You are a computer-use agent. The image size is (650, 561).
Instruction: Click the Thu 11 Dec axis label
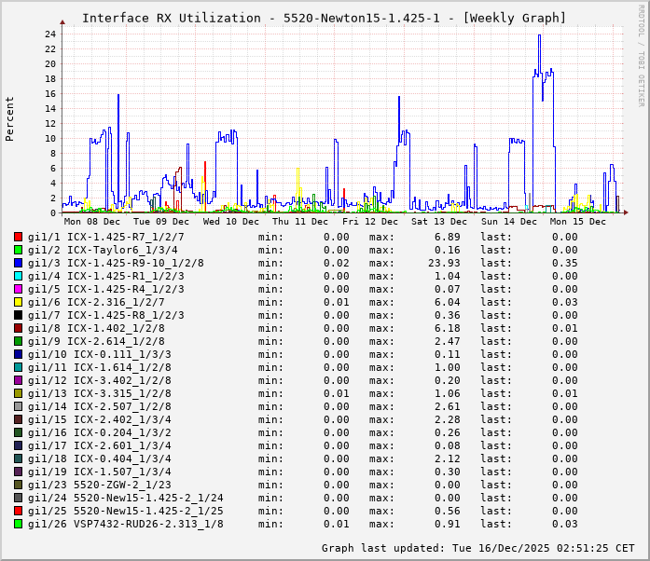pos(300,222)
